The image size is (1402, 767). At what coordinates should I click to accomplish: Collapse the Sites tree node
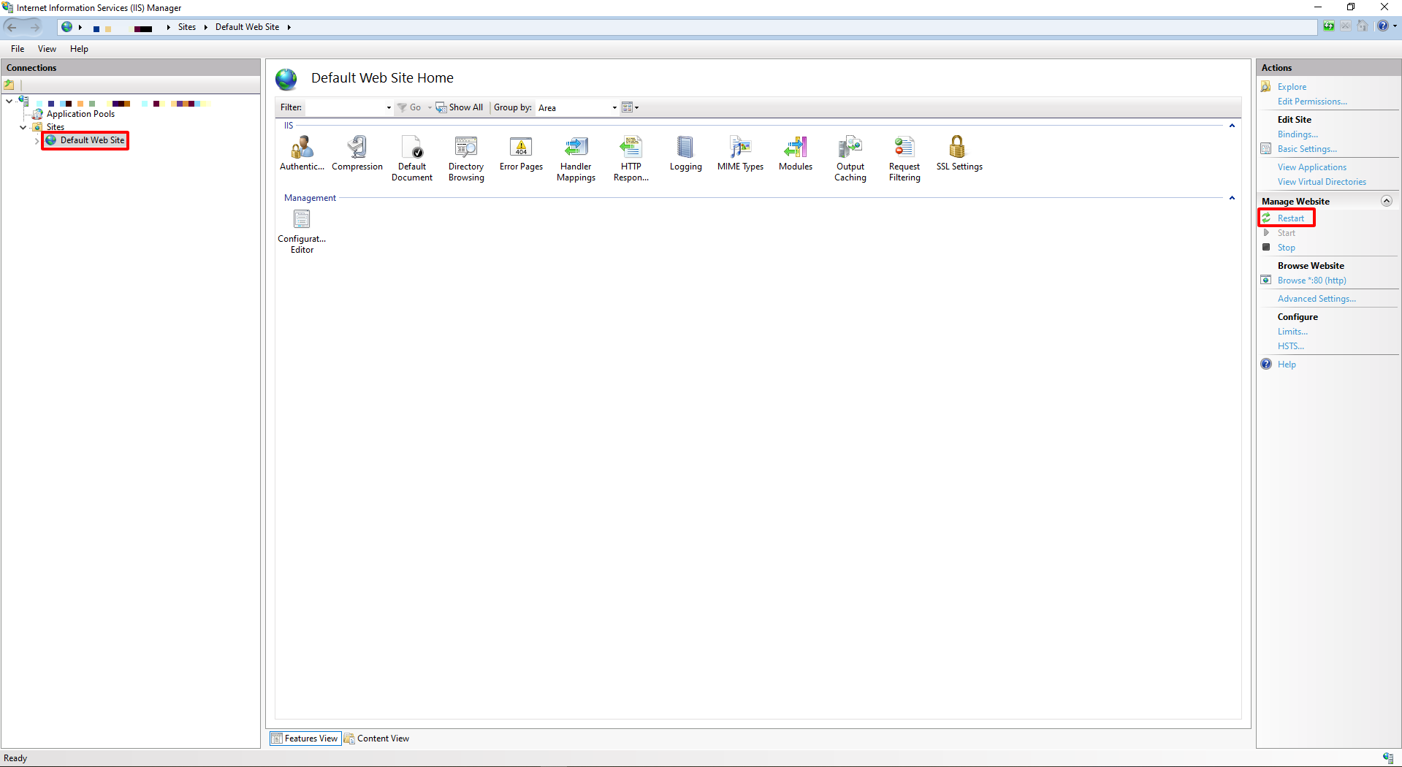[x=23, y=127]
